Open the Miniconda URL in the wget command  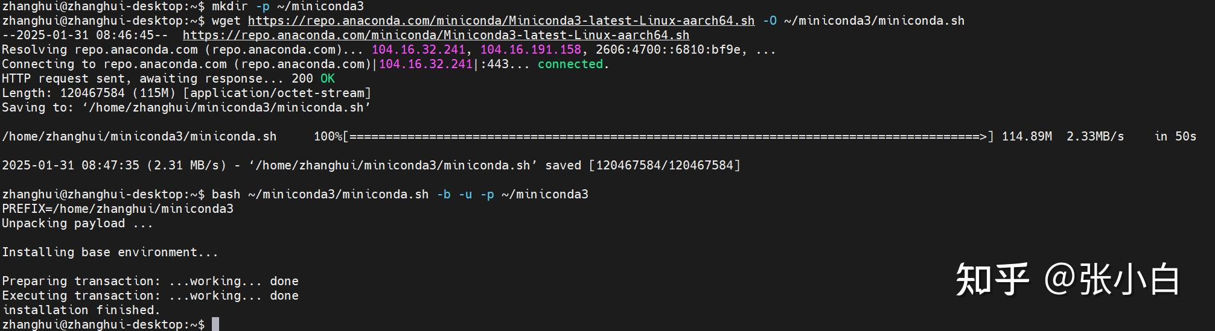click(501, 20)
